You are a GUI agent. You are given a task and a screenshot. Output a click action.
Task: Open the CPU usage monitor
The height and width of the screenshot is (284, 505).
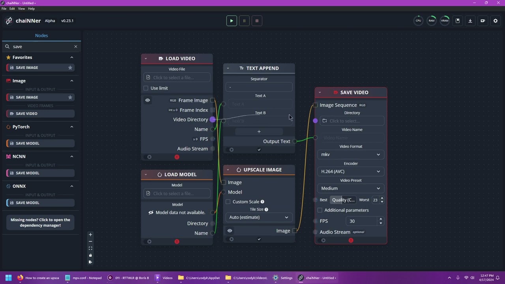418,21
